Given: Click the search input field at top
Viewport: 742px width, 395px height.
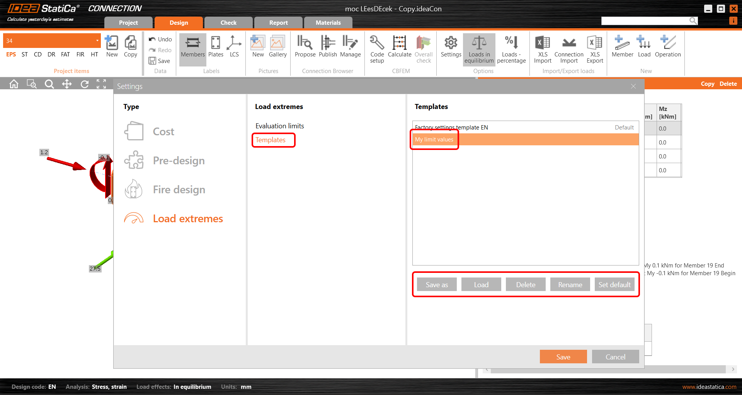Looking at the screenshot, I should [x=645, y=21].
